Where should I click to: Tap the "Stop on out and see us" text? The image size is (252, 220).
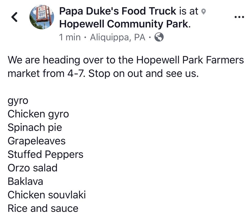[x=143, y=73]
